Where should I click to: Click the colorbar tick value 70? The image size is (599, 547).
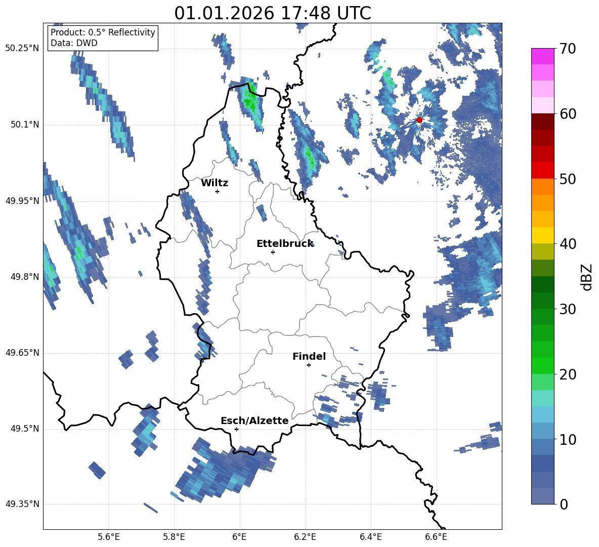(568, 49)
